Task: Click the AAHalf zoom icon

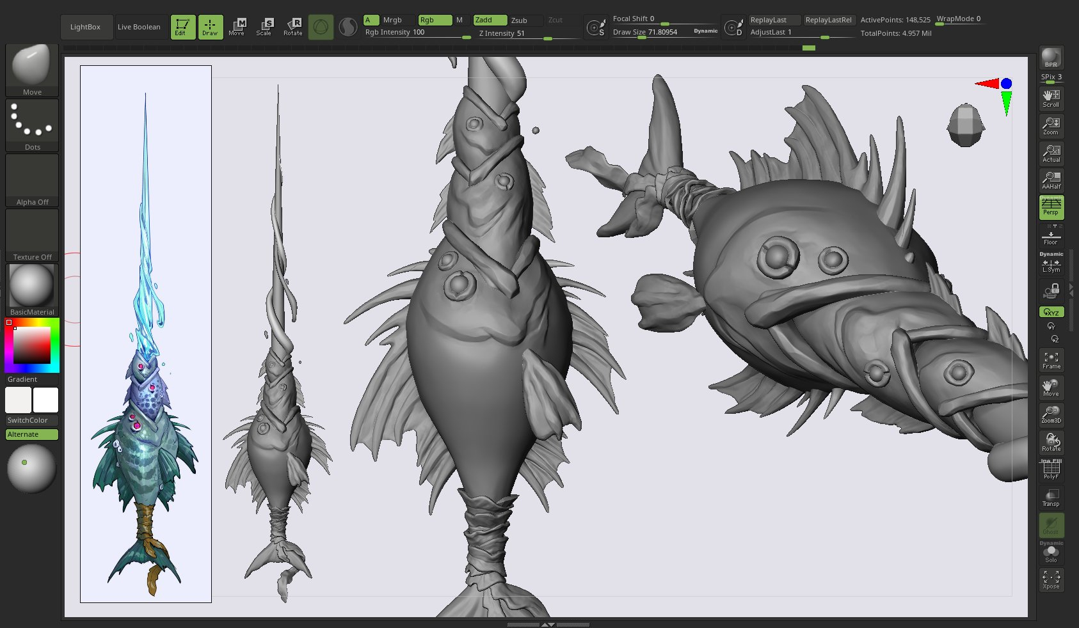Action: 1051,180
